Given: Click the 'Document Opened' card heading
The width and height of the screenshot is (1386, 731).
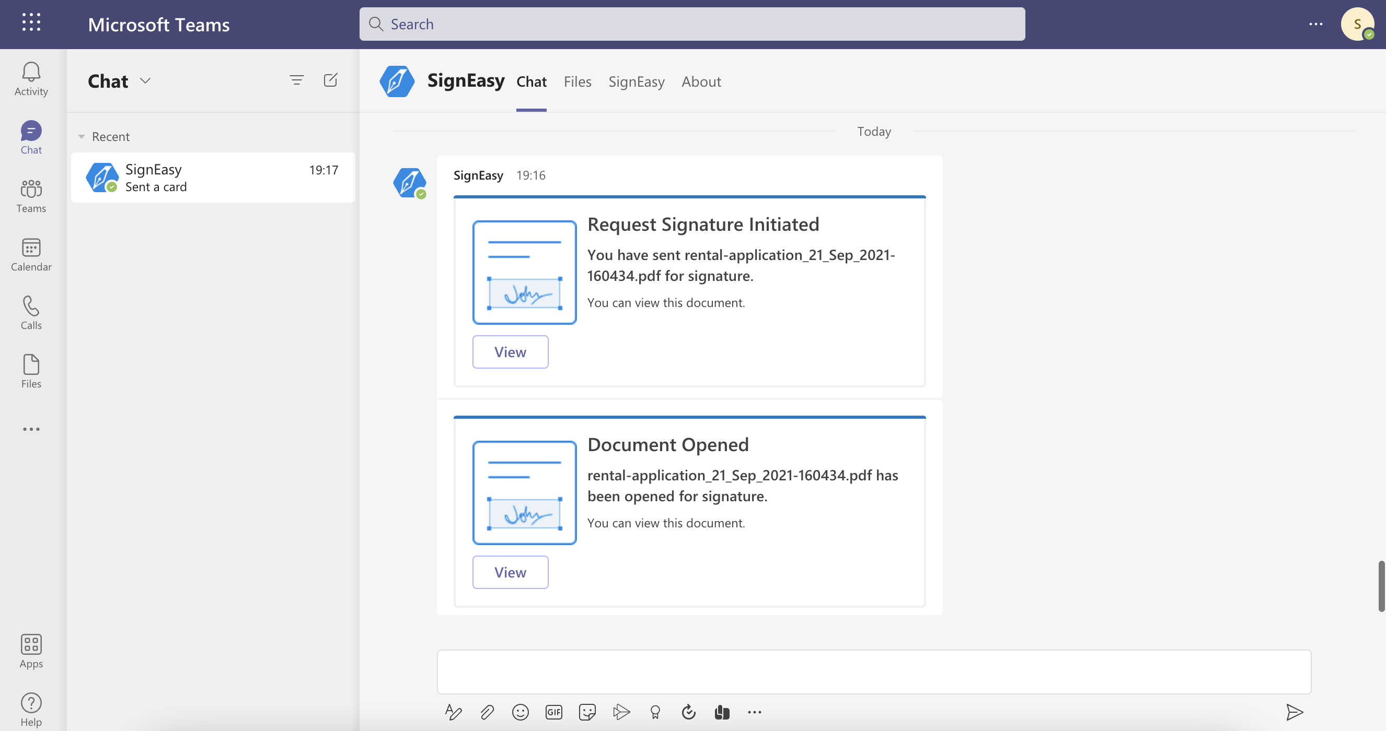Looking at the screenshot, I should [x=668, y=444].
